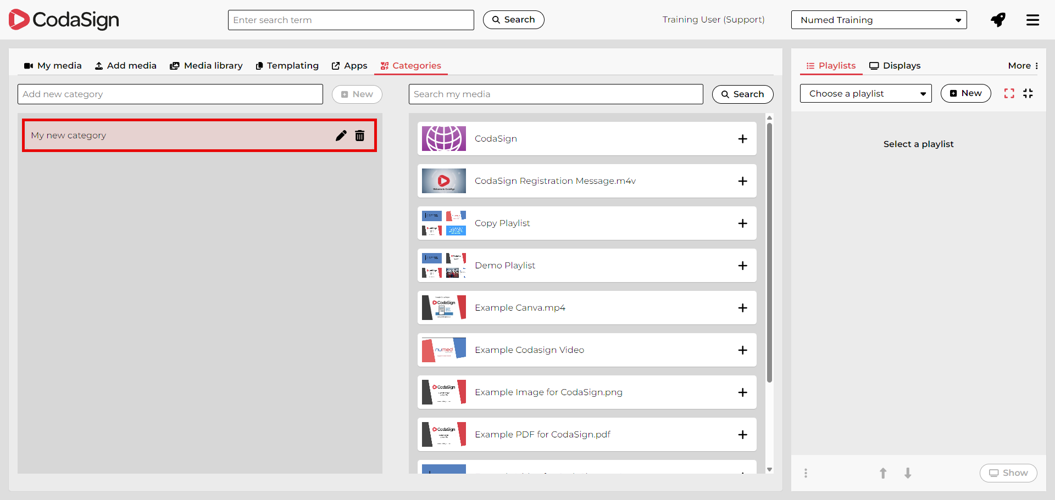Move item down with down arrow
The height and width of the screenshot is (500, 1055).
click(908, 473)
